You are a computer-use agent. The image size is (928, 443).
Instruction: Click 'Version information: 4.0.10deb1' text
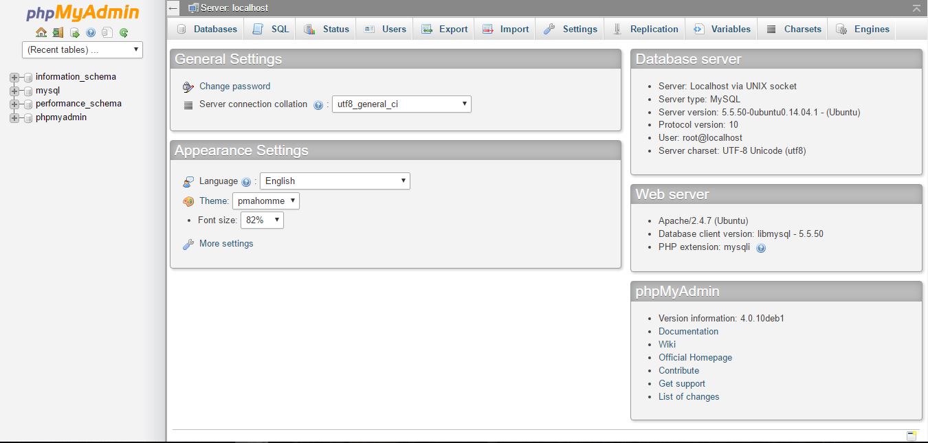(722, 318)
